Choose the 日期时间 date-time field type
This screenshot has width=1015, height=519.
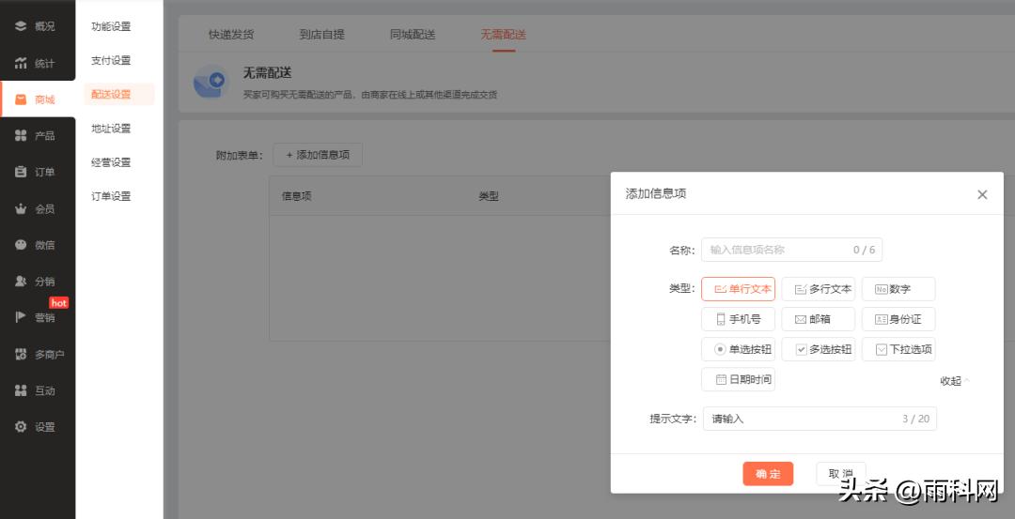tap(738, 379)
